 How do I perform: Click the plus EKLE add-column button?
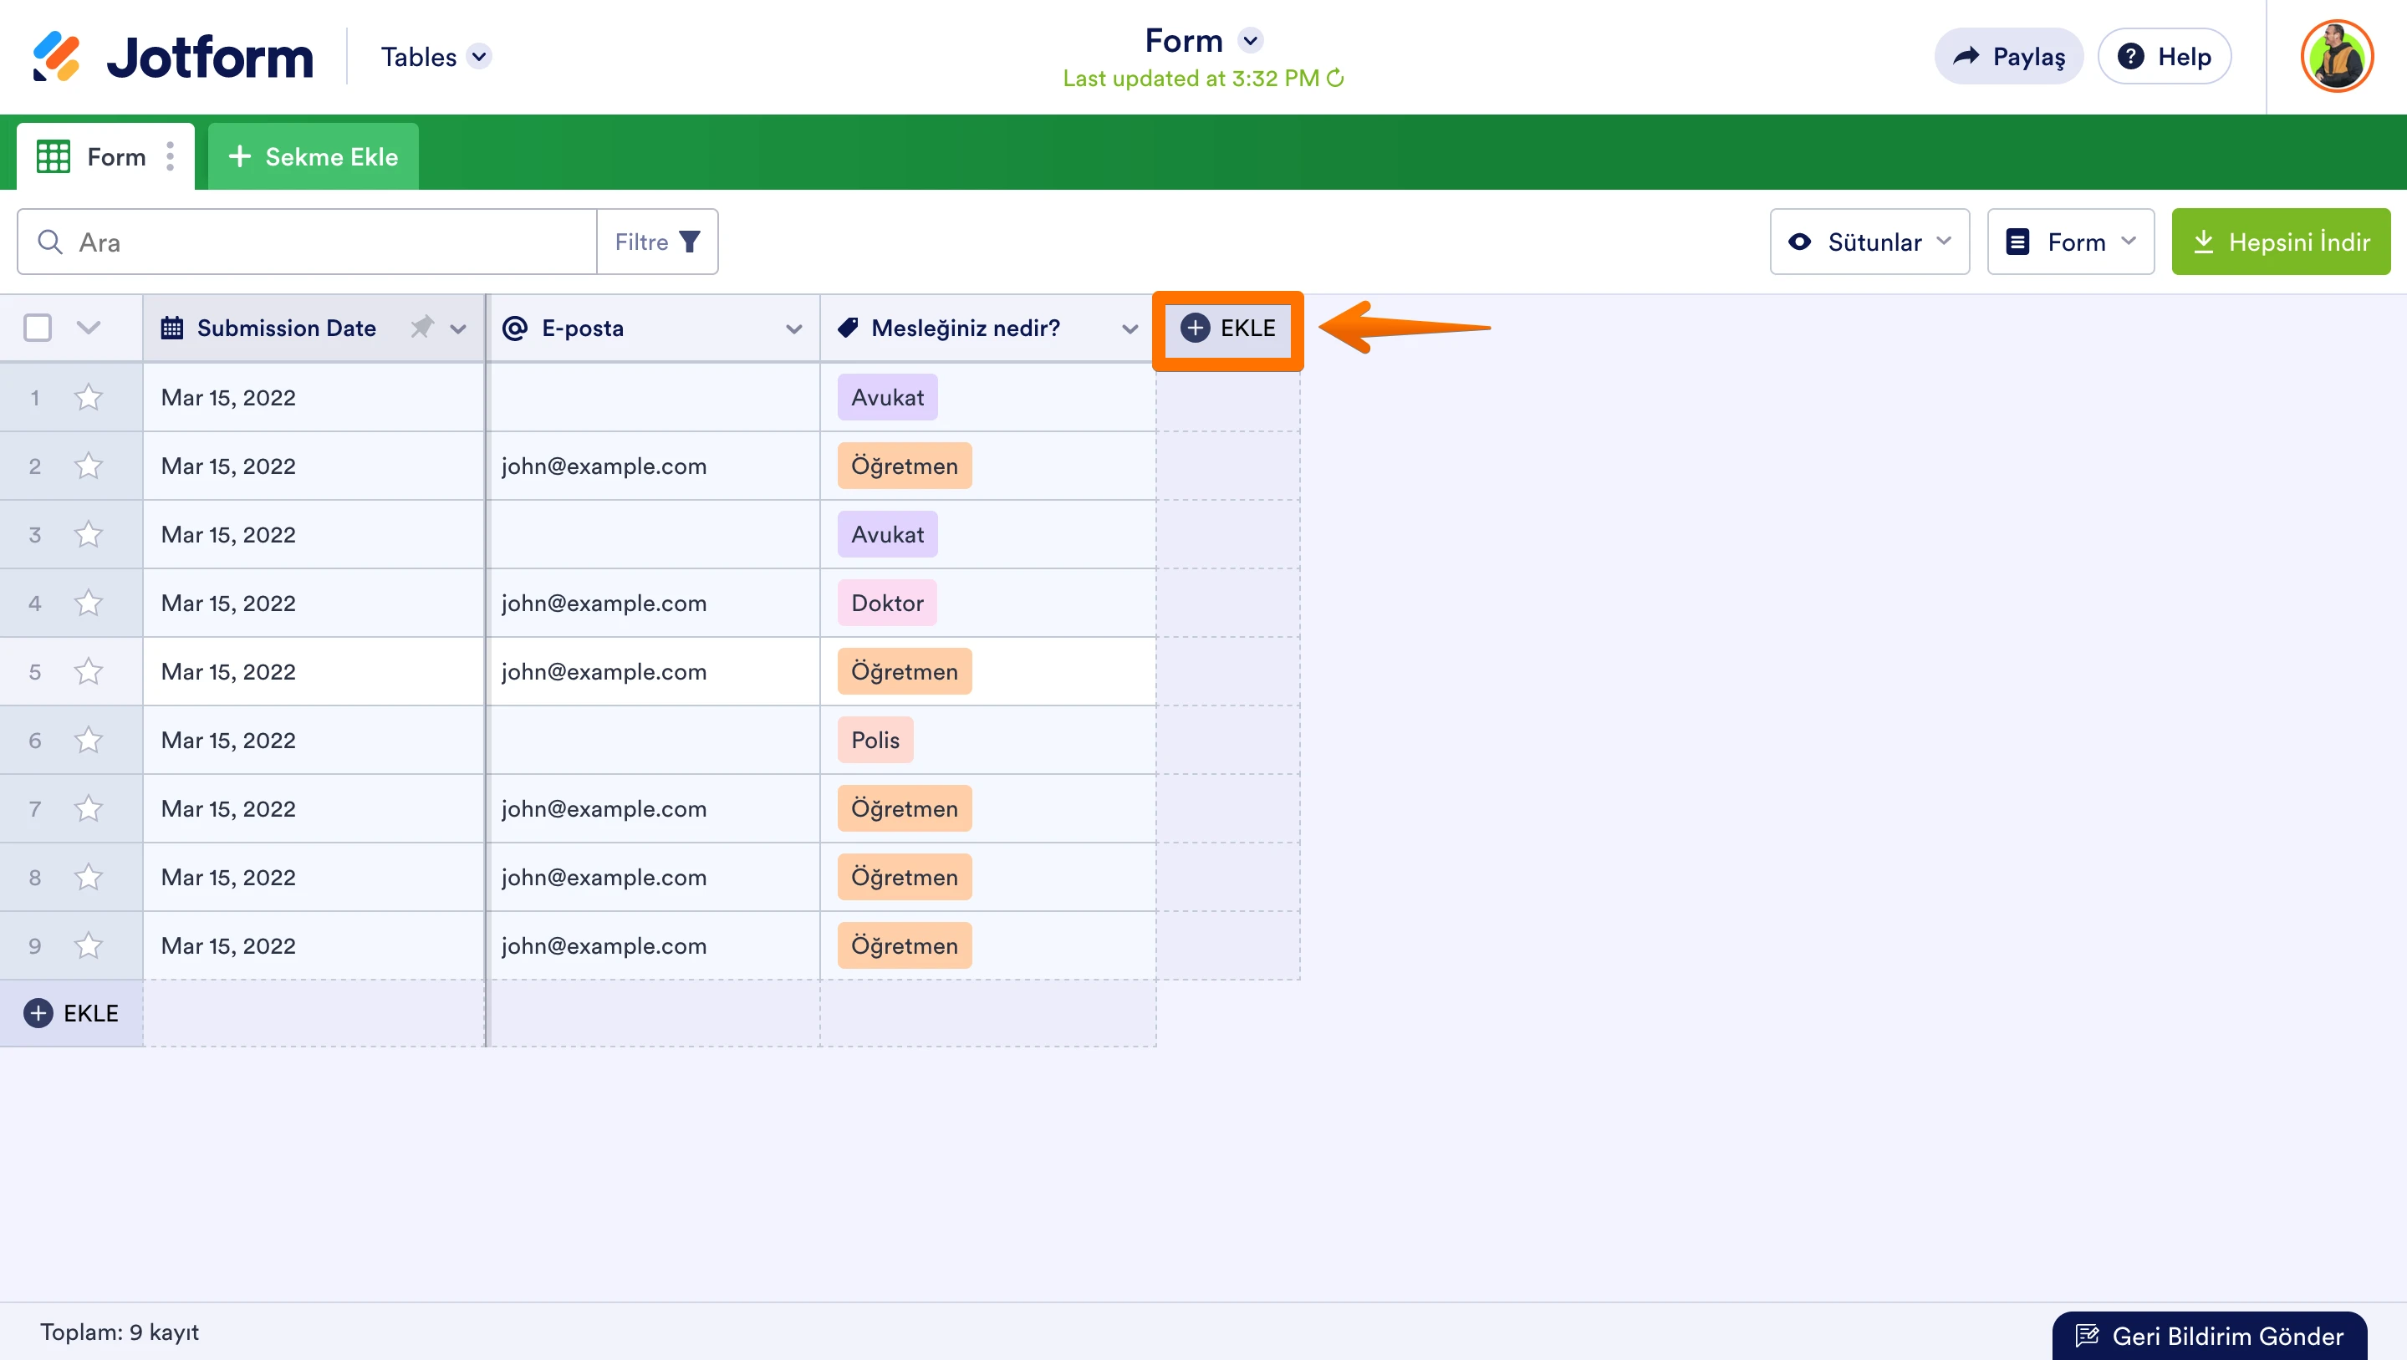pyautogui.click(x=1228, y=328)
